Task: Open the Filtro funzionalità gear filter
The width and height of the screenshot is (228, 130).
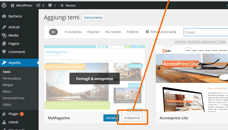Action: [161, 32]
